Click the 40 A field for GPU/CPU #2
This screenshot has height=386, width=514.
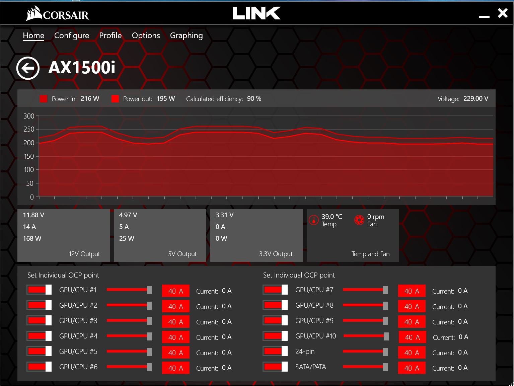176,306
